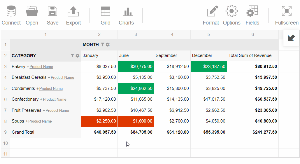The height and width of the screenshot is (164, 300).
Task: Click the Connect database icon
Action: click(11, 12)
